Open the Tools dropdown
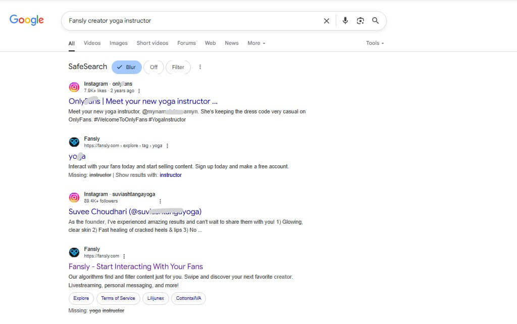This screenshot has width=517, height=324. tap(375, 43)
